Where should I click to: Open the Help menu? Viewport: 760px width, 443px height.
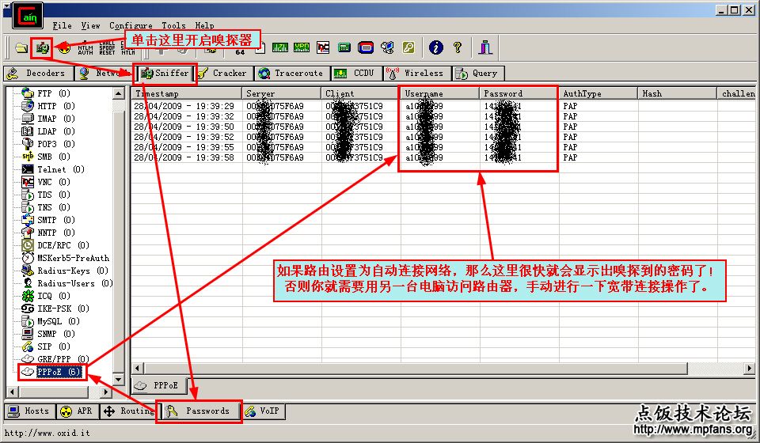204,25
